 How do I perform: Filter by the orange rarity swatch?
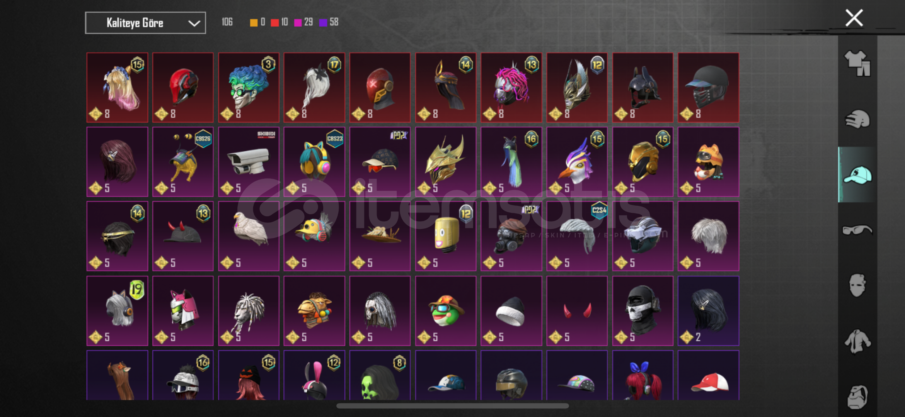254,22
